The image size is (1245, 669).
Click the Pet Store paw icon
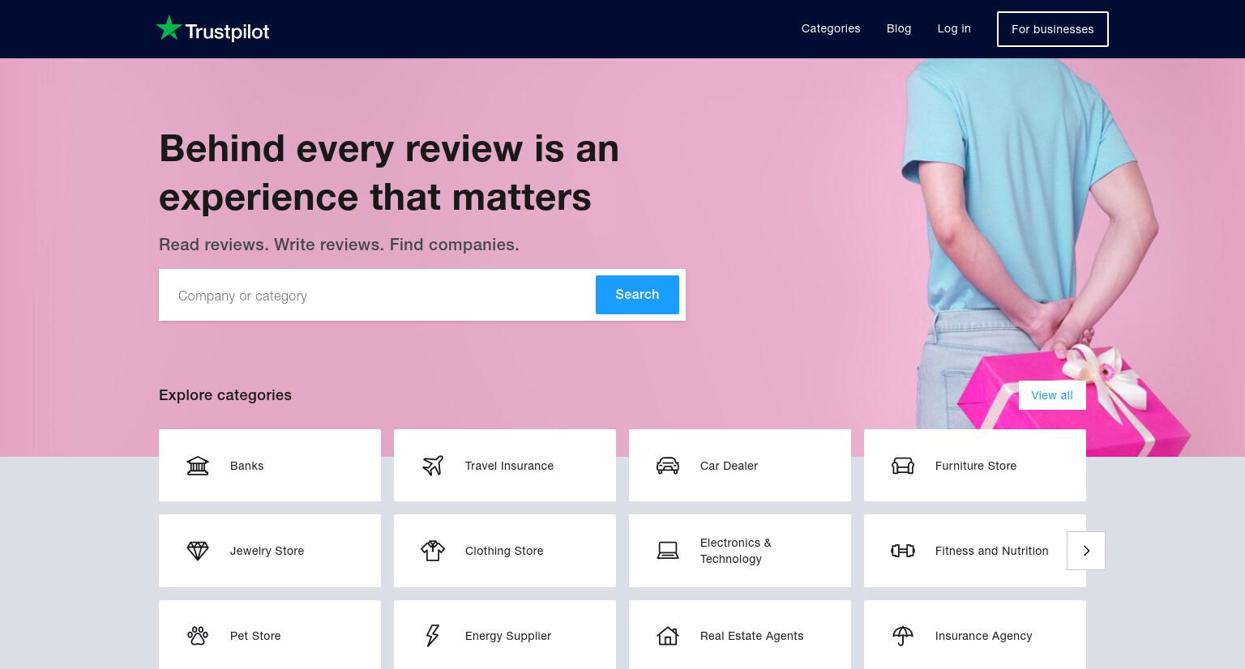pos(198,636)
